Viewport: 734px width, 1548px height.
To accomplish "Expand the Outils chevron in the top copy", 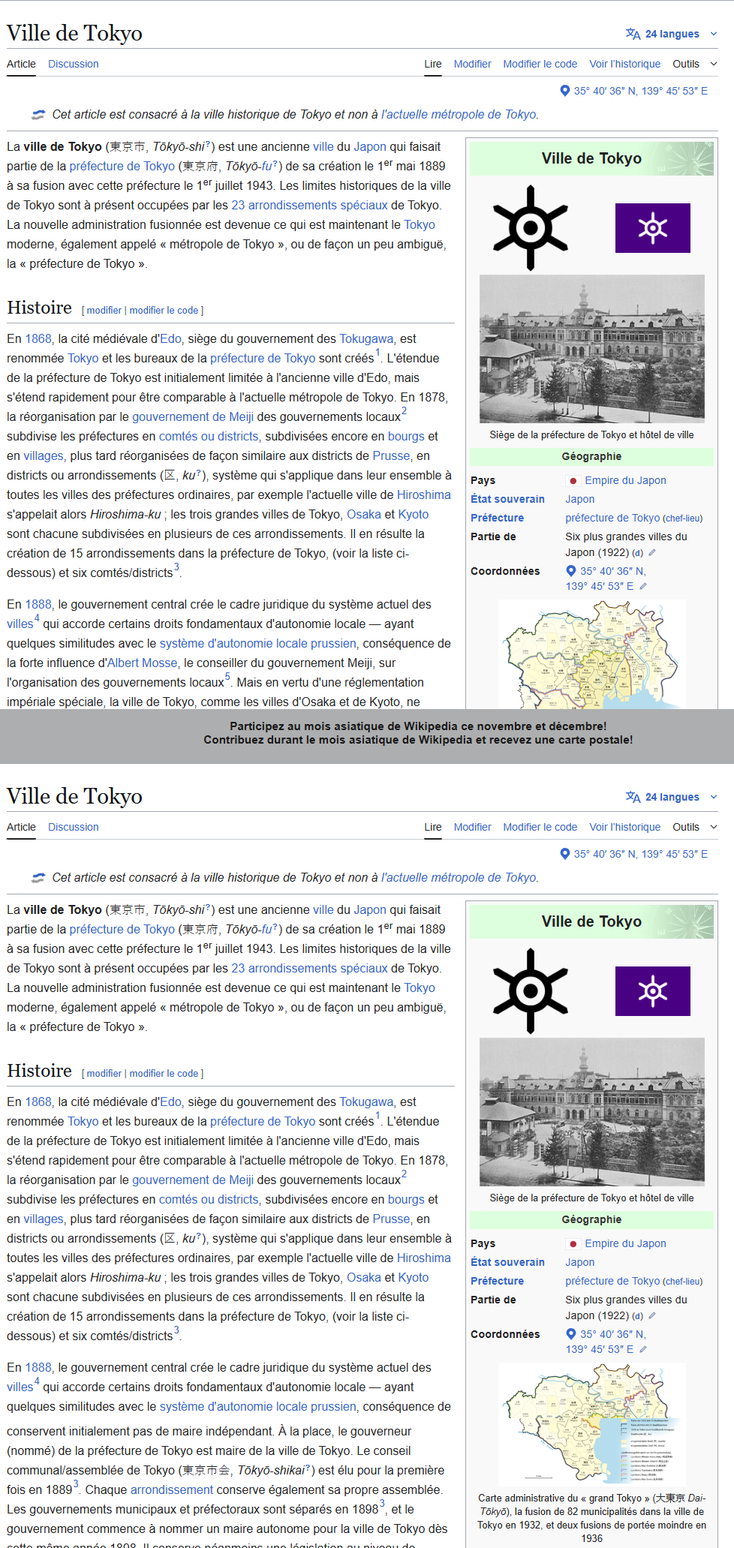I will pos(714,64).
